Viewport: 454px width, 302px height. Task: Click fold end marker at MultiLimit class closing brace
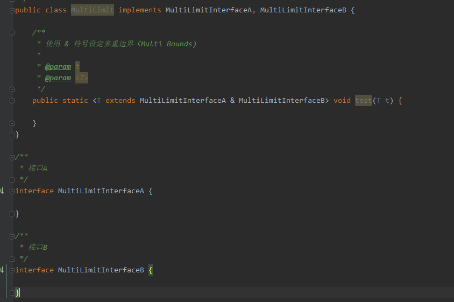pos(12,135)
